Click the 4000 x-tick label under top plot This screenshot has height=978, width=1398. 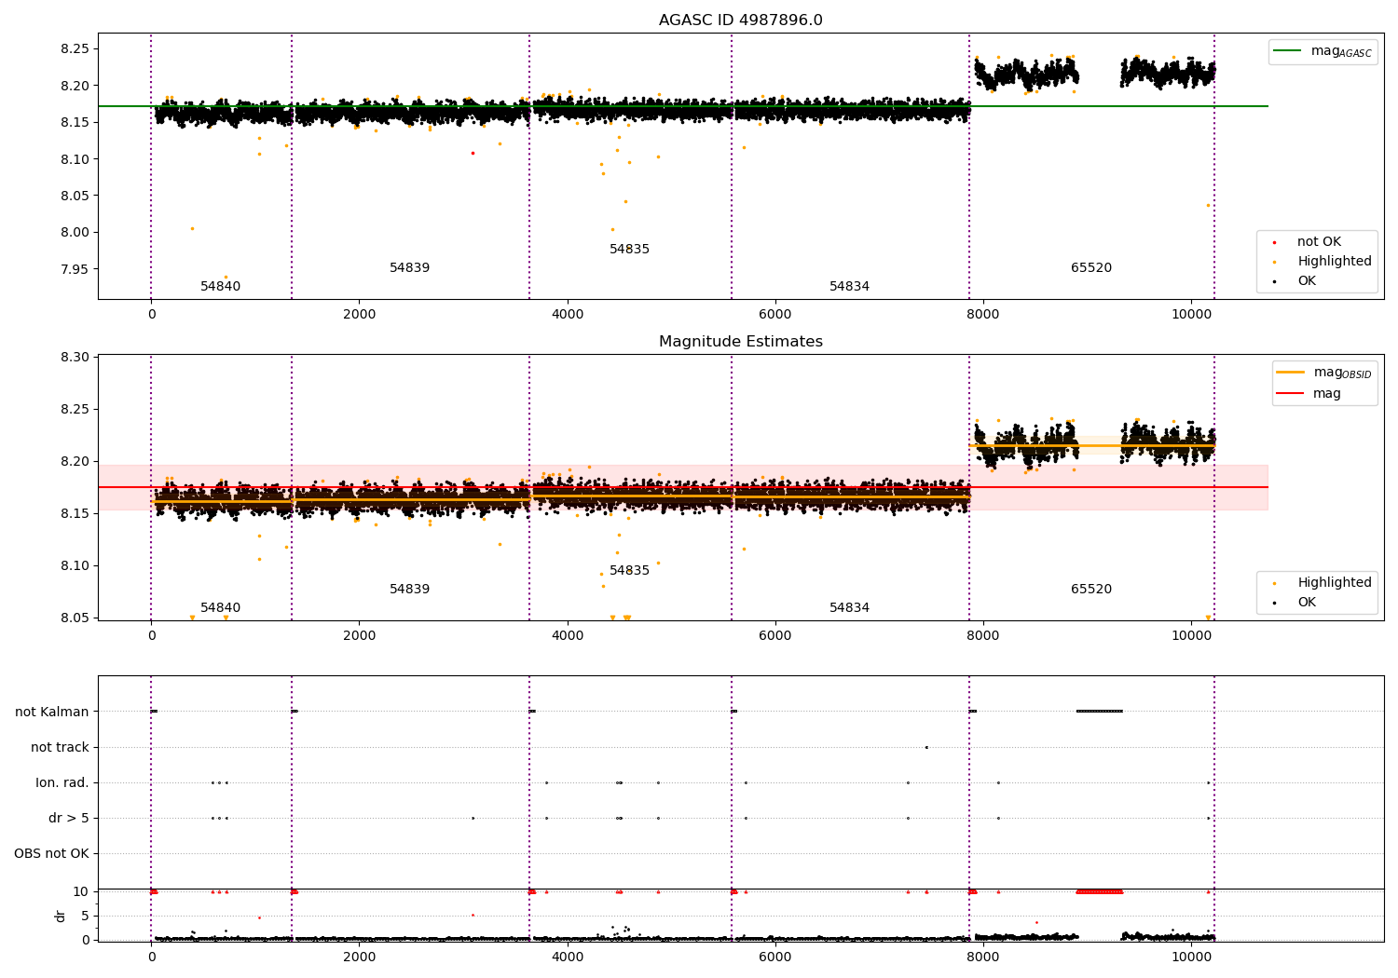point(567,314)
